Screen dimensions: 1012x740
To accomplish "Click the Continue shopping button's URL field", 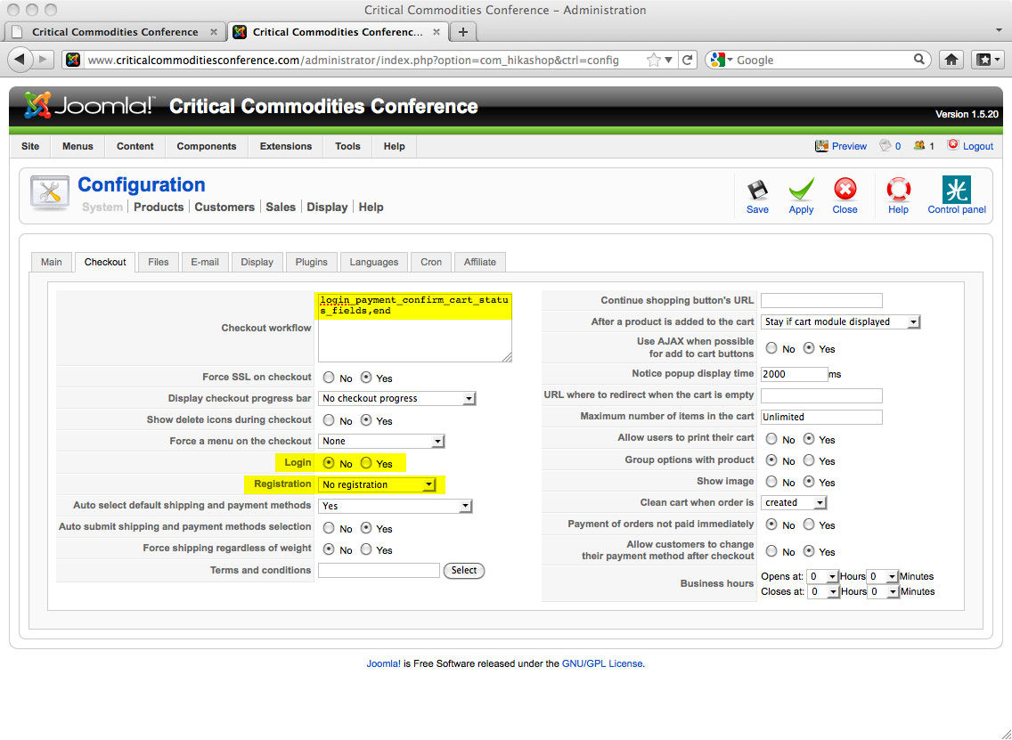I will click(x=821, y=301).
